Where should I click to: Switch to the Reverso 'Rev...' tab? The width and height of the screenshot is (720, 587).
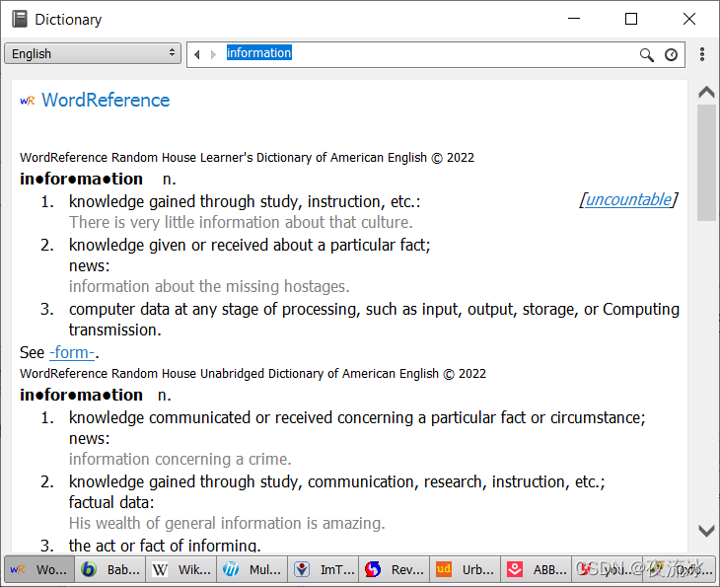coord(395,570)
